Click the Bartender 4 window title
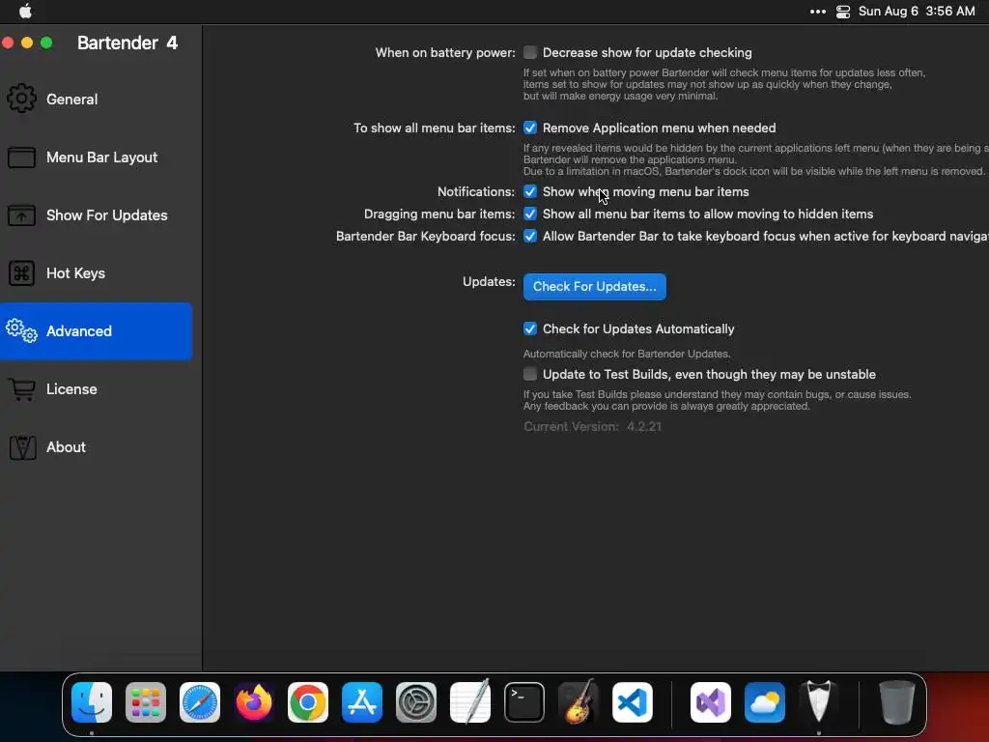 point(127,43)
